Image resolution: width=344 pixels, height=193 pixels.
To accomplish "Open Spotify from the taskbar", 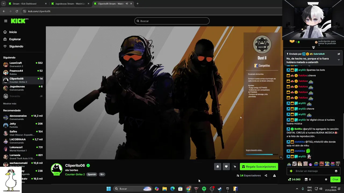I will pos(204,189).
